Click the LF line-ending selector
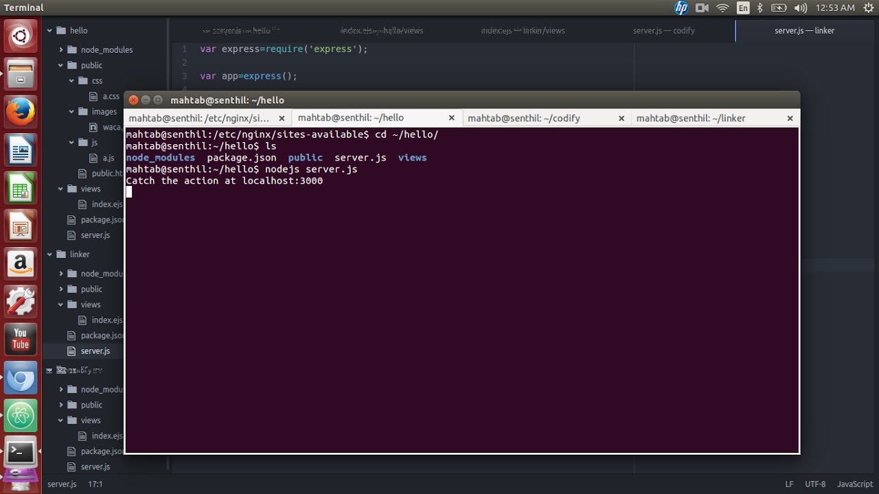The image size is (879, 494). [790, 484]
